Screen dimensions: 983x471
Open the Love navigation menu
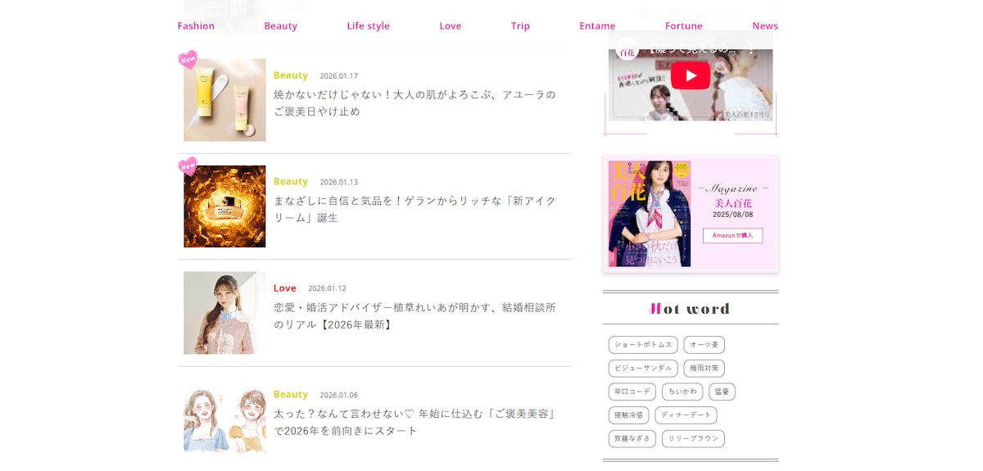click(450, 25)
